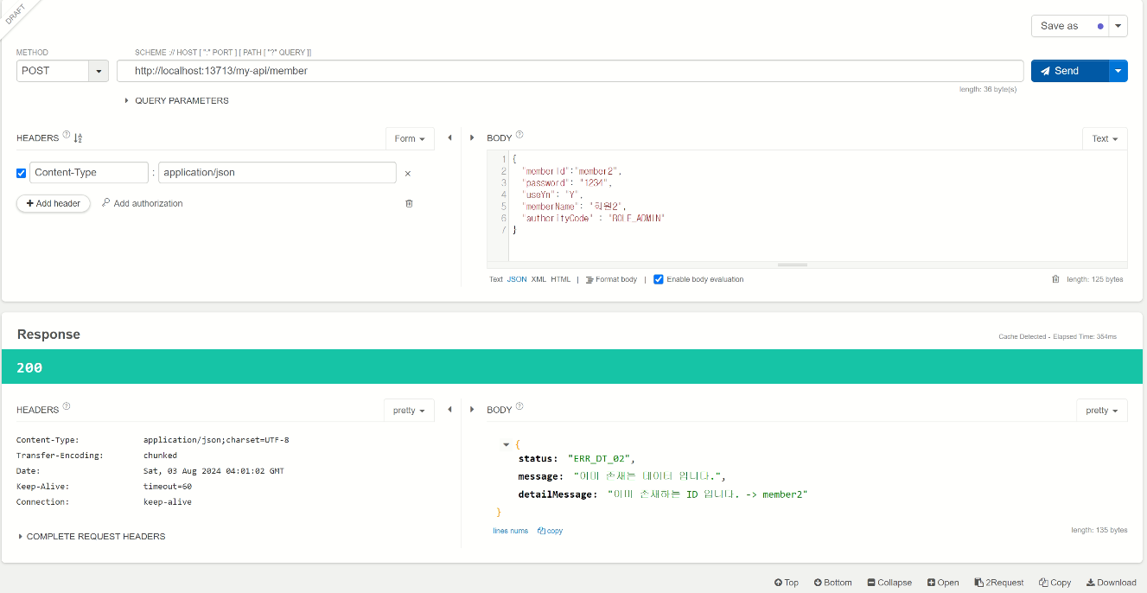Switch body syntax to JSON
This screenshot has width=1147, height=593.
[517, 279]
